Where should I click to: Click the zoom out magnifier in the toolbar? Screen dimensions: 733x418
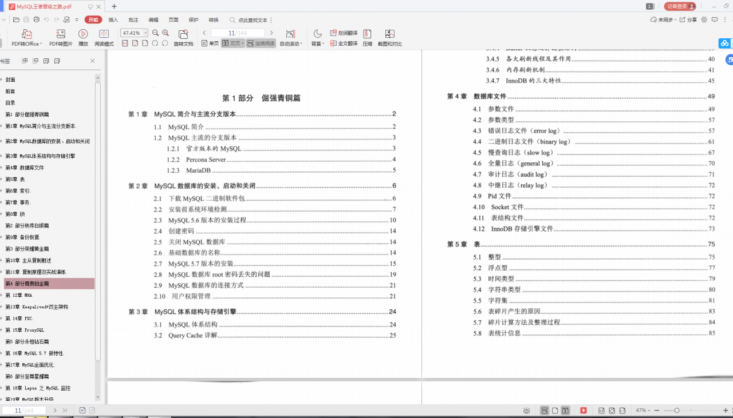point(155,33)
